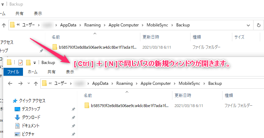Expand hidden path chevrons in front address bar
This screenshot has height=138, width=264.
[50, 83]
